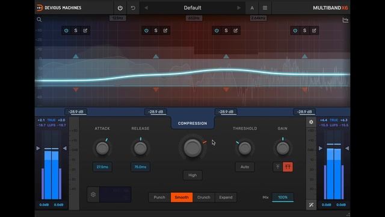Go to the previous preset arrow

pos(146,8)
